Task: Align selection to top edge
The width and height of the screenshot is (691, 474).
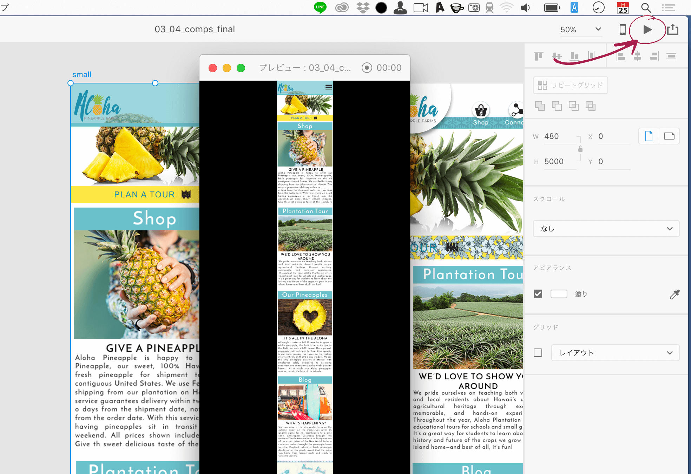Action: pos(539,56)
